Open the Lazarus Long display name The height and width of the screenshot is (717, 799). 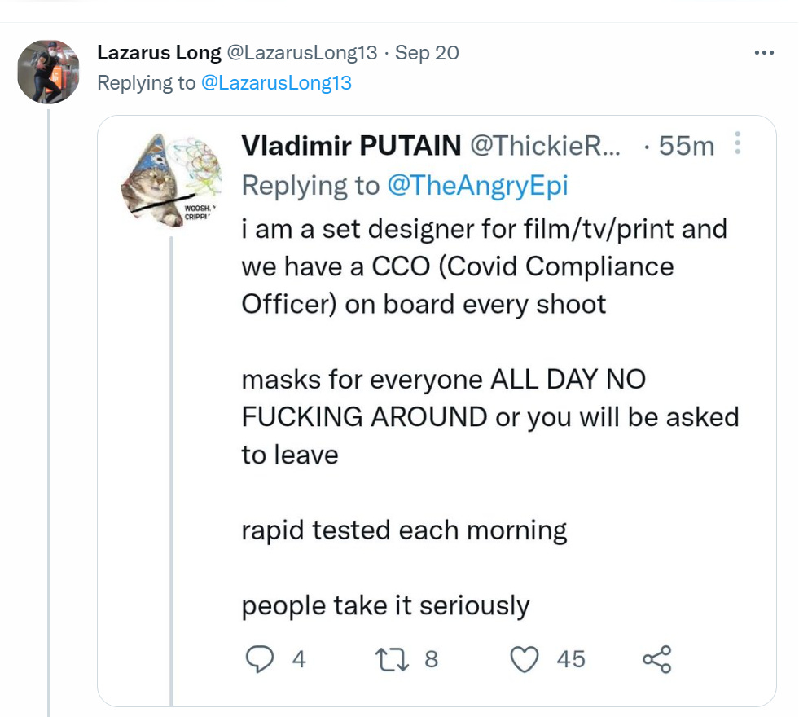click(x=159, y=53)
